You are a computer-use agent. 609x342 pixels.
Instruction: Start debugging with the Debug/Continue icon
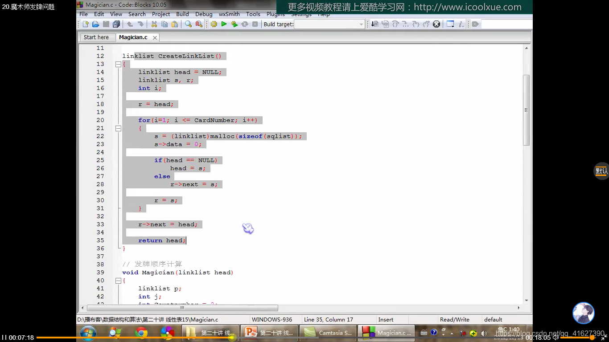coord(375,24)
